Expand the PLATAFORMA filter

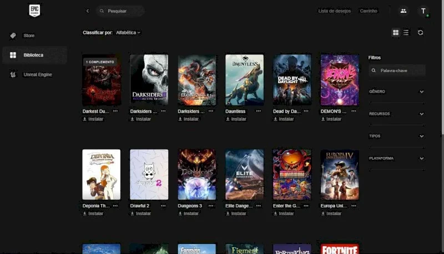coord(396,159)
